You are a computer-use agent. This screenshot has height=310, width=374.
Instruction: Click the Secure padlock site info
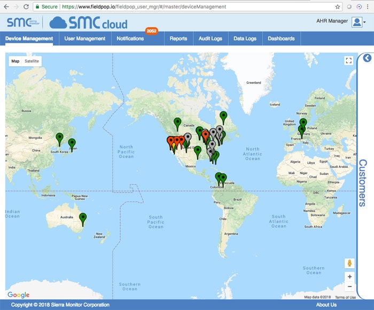[x=46, y=7]
